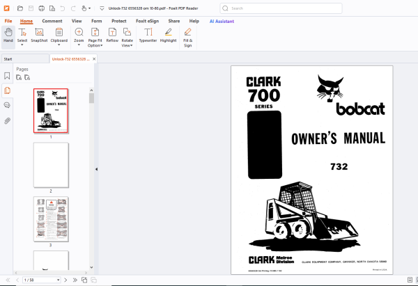418x286 pixels.
Task: Click the Open file folder icon
Action: pos(20,8)
